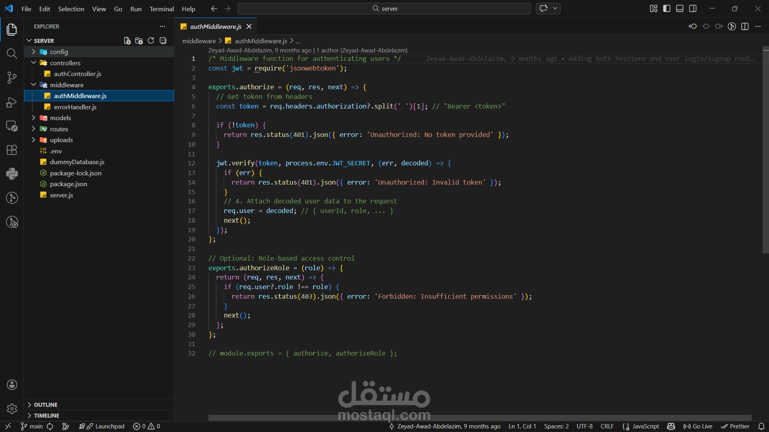Go forward in navigation history

click(227, 8)
